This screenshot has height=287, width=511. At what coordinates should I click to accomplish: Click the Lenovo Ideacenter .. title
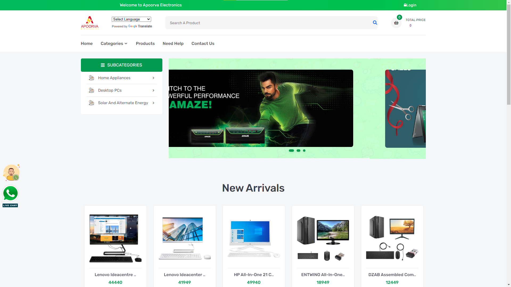point(185,275)
